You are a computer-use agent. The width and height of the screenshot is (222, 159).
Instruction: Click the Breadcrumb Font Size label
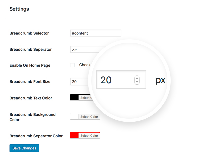[x=30, y=82]
